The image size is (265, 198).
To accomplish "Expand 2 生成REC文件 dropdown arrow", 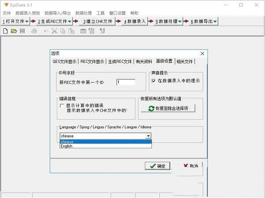I will (x=70, y=22).
